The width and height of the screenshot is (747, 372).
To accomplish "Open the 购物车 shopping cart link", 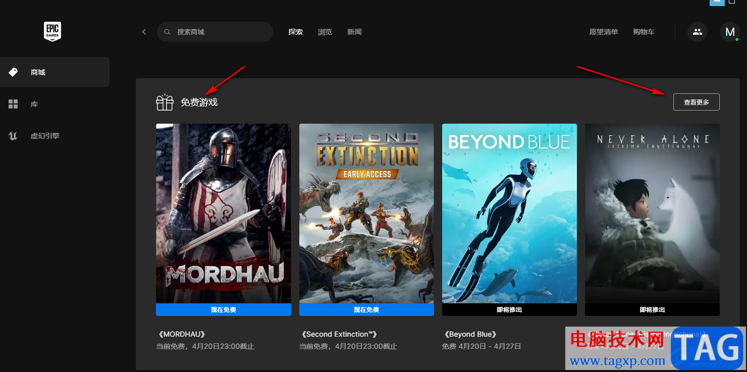I will click(644, 32).
